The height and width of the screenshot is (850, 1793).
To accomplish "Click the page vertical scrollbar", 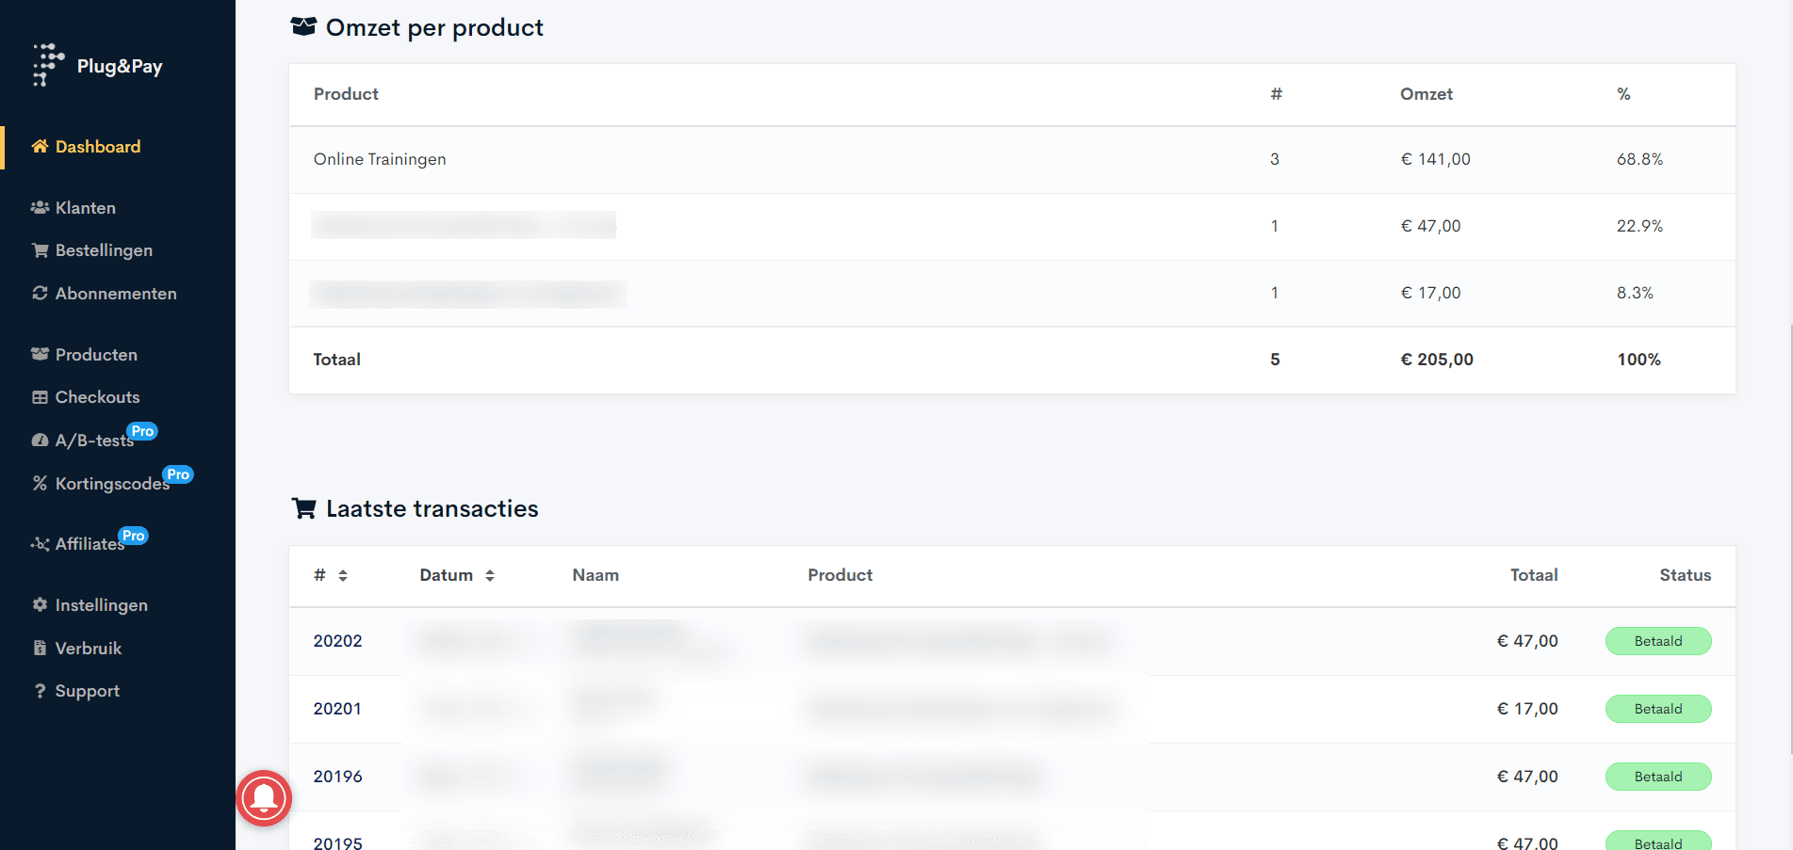I will [1789, 537].
